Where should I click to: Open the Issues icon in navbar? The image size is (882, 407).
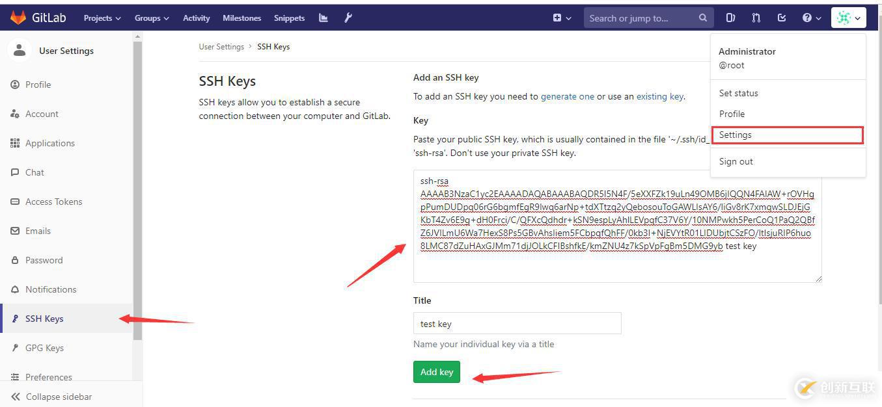tap(730, 18)
